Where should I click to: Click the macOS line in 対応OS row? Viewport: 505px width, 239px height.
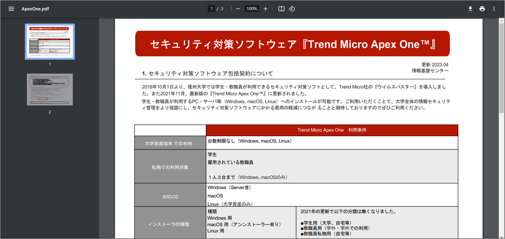[215, 196]
